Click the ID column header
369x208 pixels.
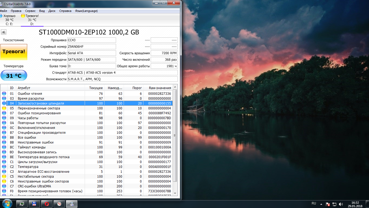pos(12,88)
